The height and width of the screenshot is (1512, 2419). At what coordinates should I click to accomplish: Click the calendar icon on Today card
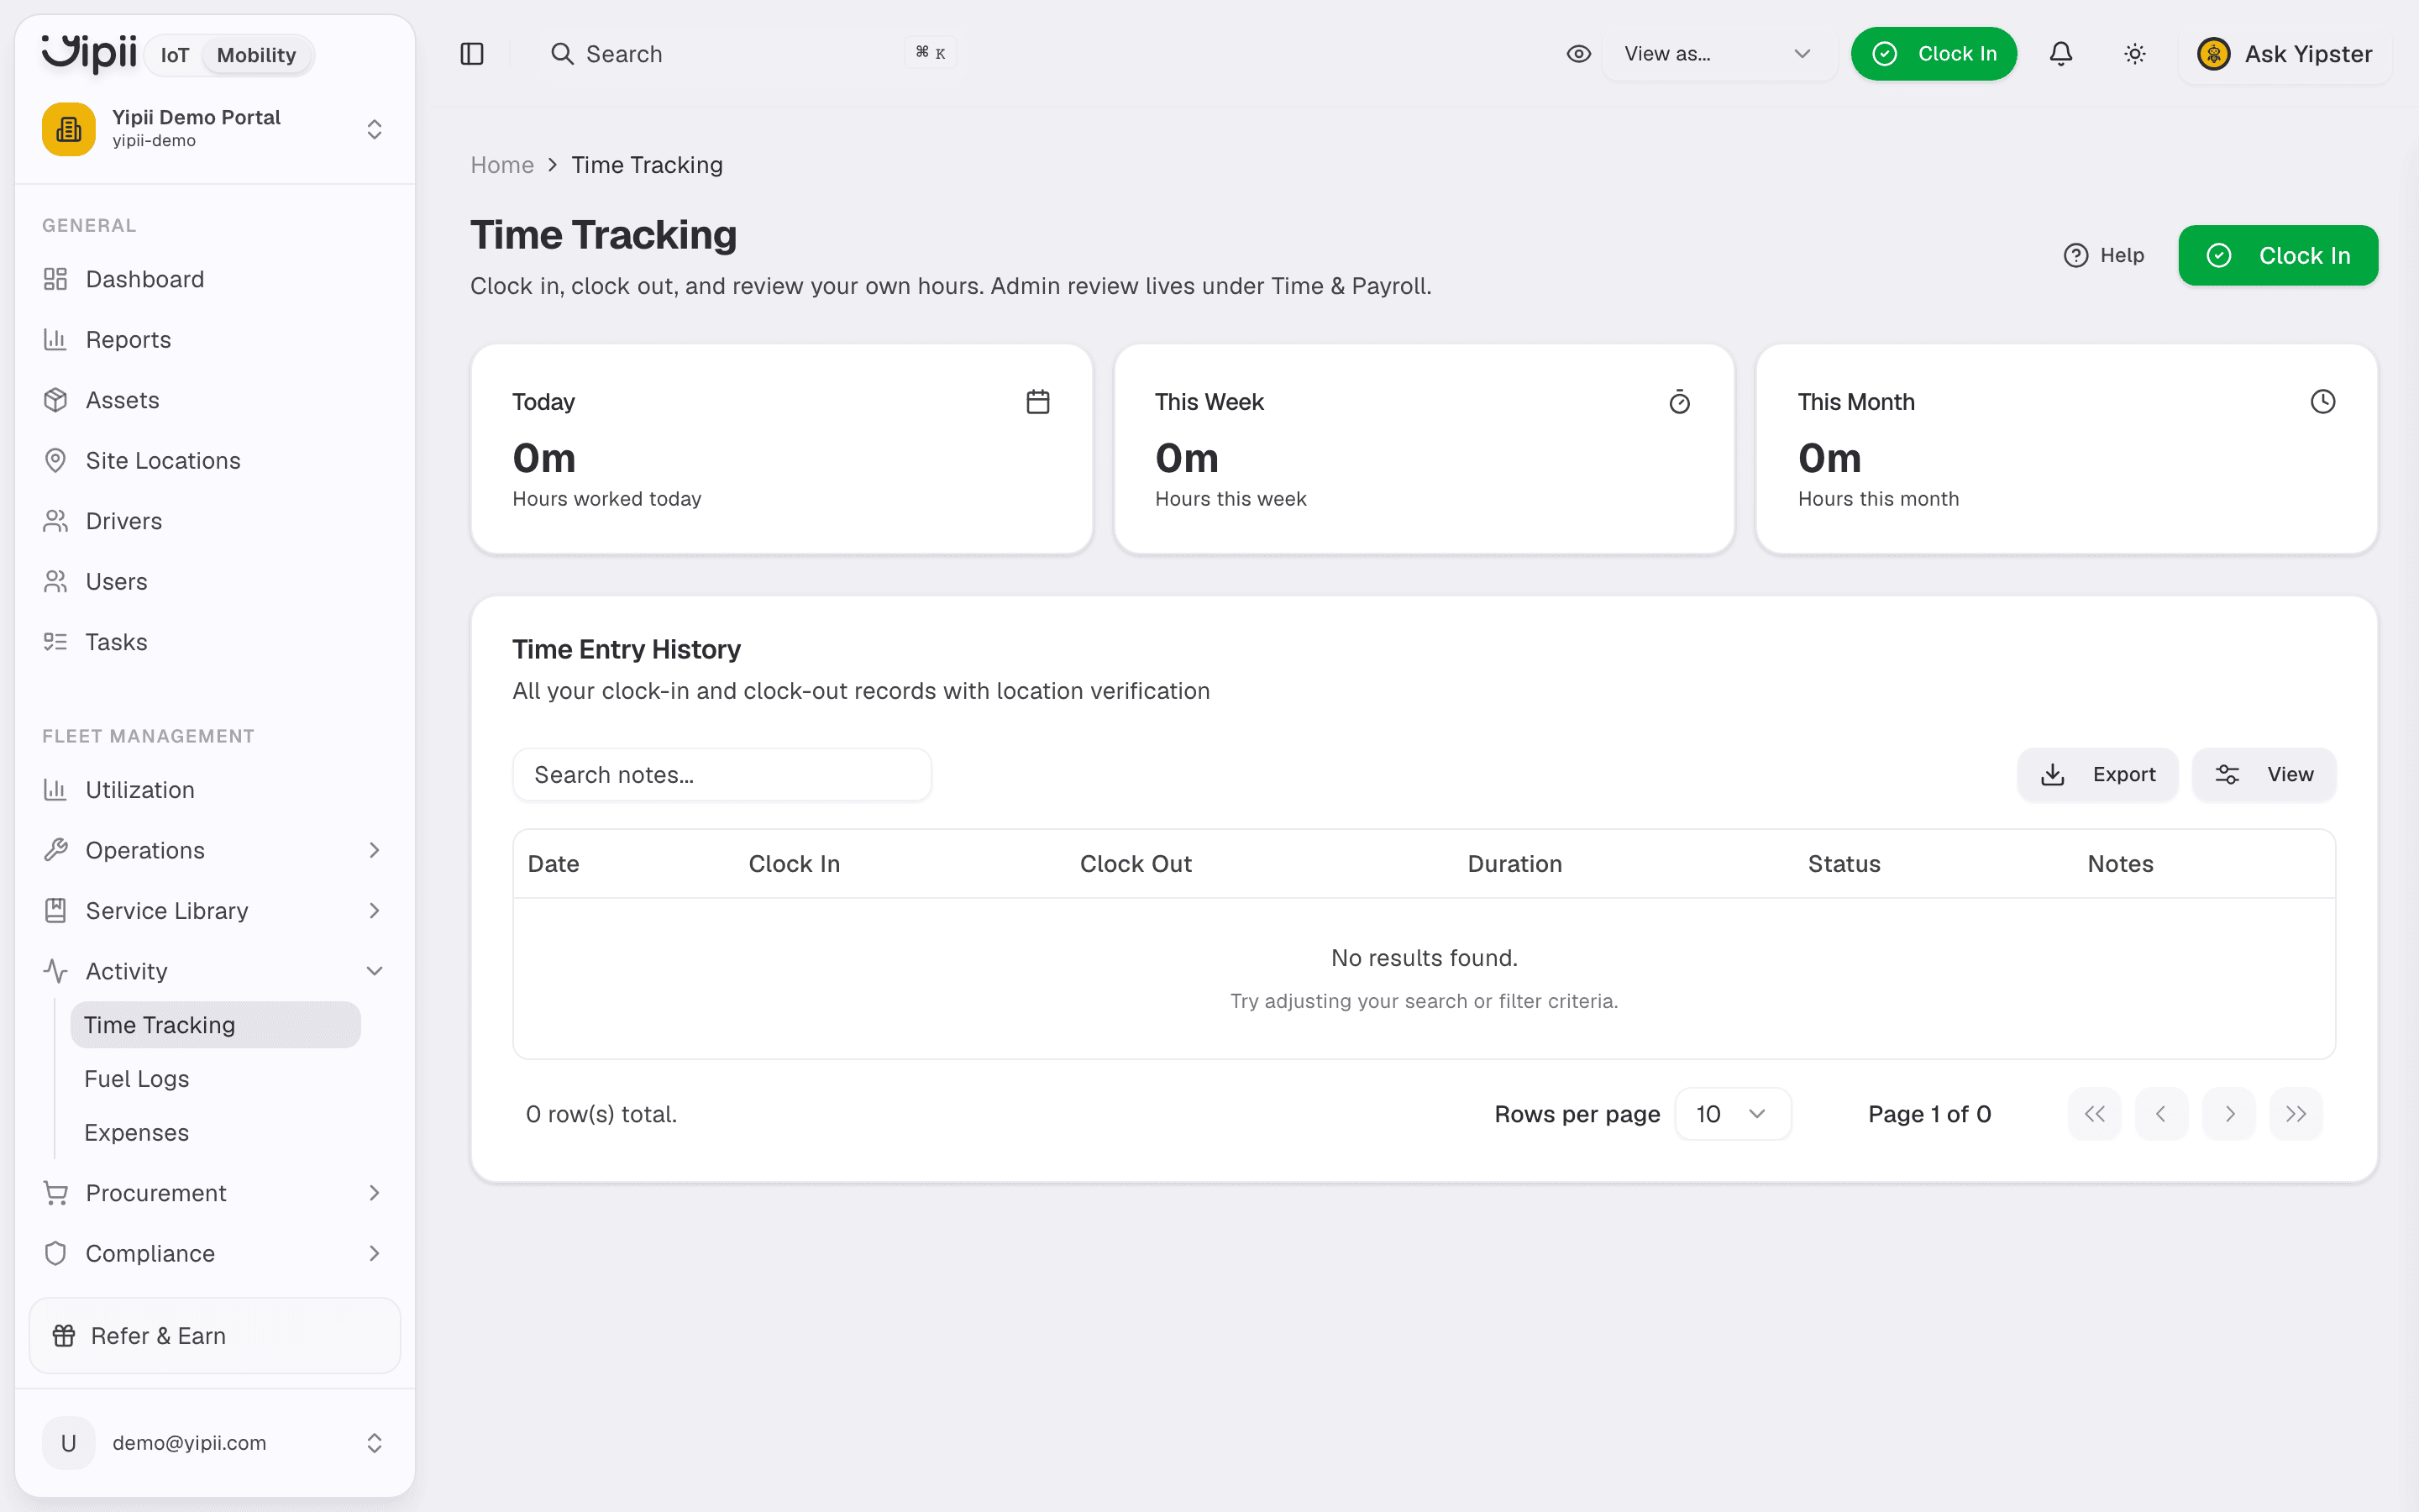coord(1037,402)
